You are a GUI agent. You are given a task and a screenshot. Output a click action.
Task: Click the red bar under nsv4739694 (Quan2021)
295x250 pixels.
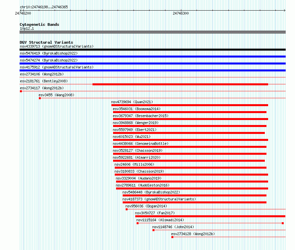coord(190,105)
